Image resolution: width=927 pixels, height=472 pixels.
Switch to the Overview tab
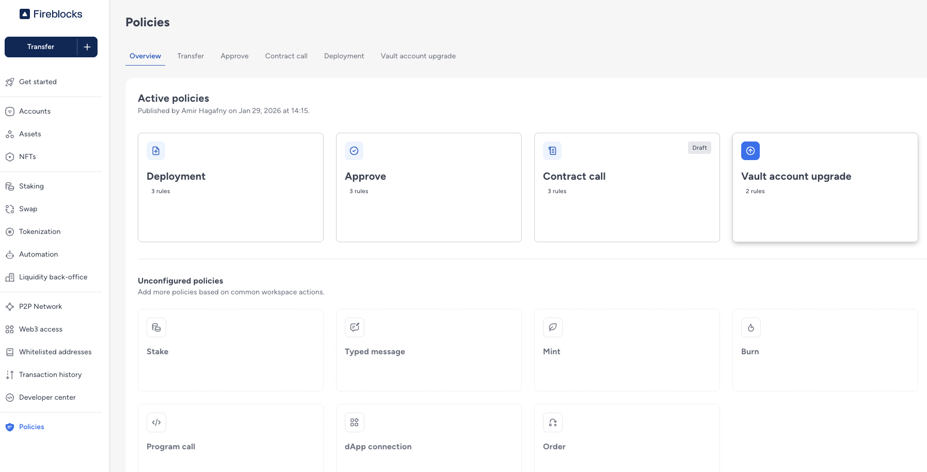[145, 56]
